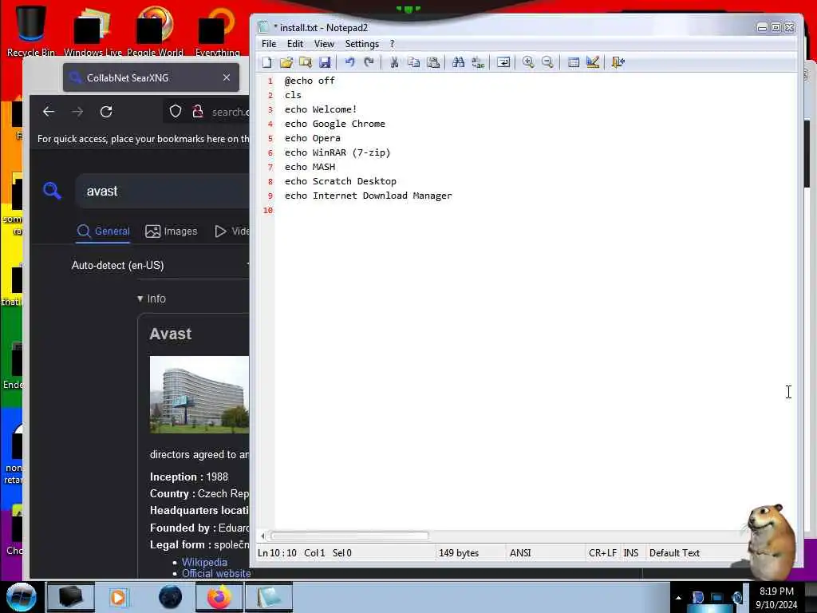Screen dimensions: 817x613
Task: Open the Customize Schemes icon
Action: coord(593,62)
